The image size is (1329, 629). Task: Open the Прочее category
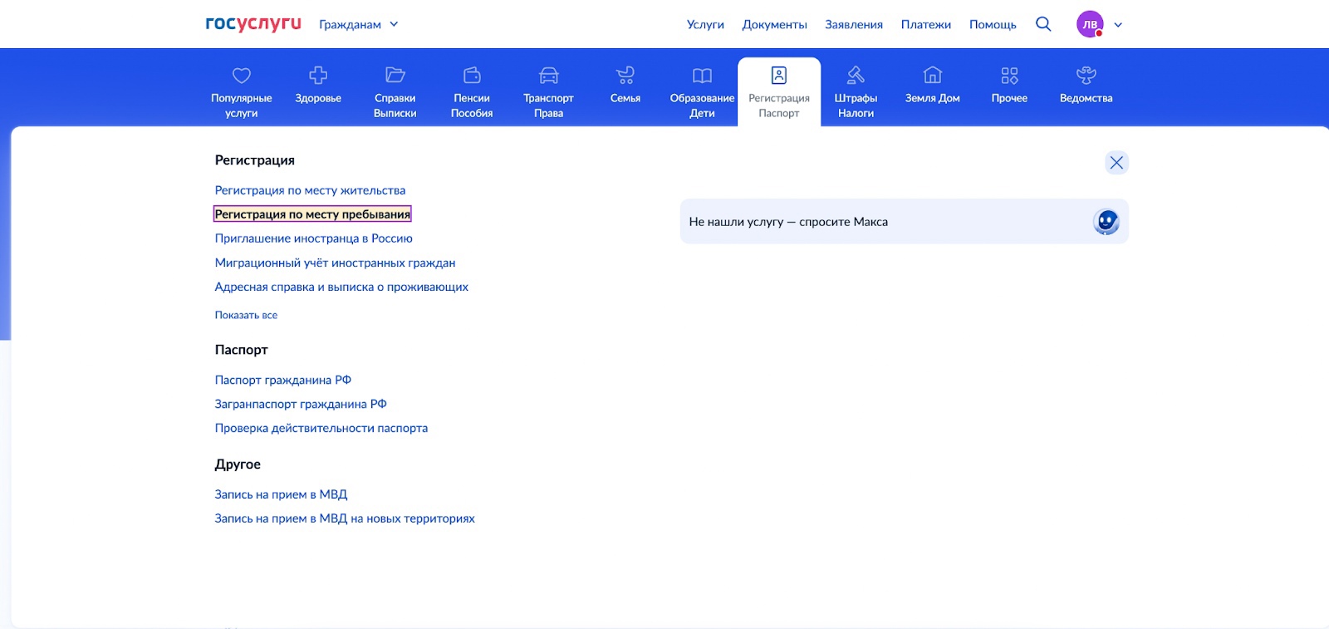[1009, 85]
